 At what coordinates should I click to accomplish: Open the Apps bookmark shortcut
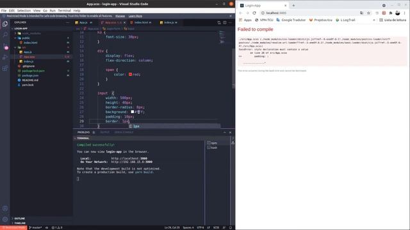tap(245, 20)
